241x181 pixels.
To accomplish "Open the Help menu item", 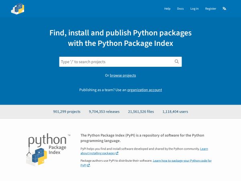I will pyautogui.click(x=167, y=8).
